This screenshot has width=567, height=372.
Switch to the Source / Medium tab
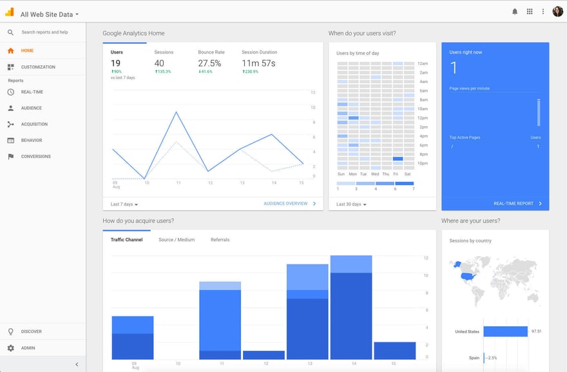click(x=177, y=240)
